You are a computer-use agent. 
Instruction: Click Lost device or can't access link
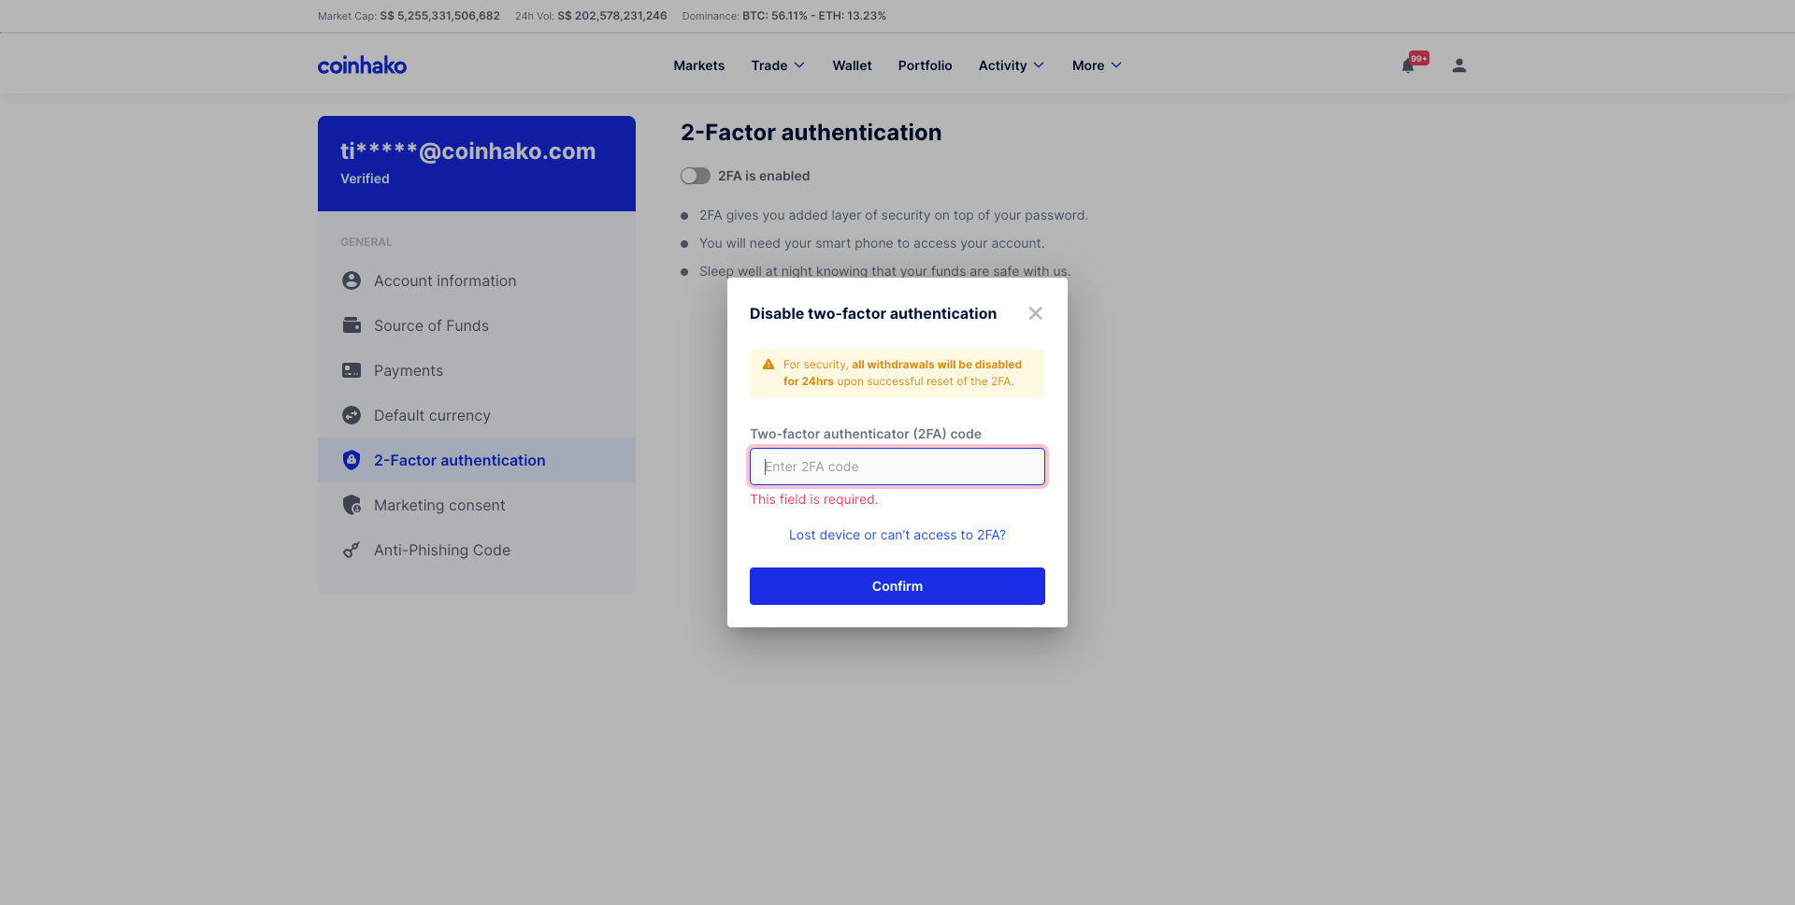[x=897, y=535]
